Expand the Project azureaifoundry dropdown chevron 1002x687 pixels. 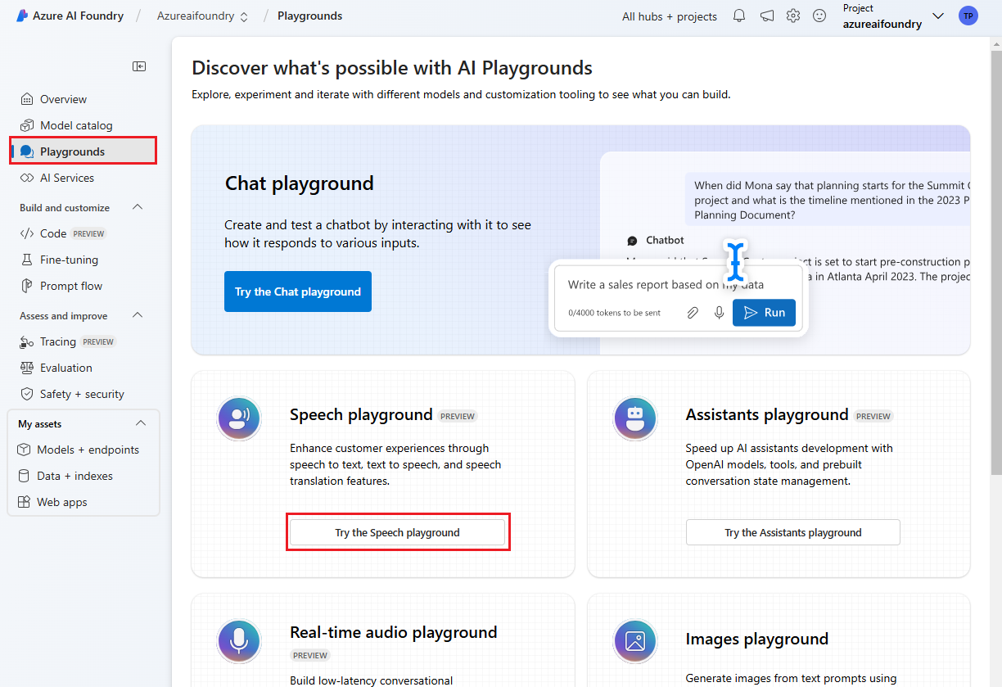pyautogui.click(x=938, y=16)
